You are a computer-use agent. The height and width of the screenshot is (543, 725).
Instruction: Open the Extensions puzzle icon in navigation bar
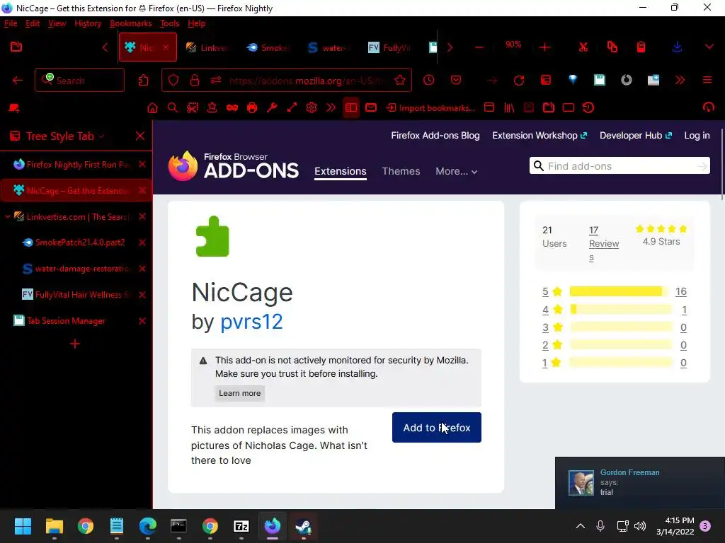click(143, 81)
